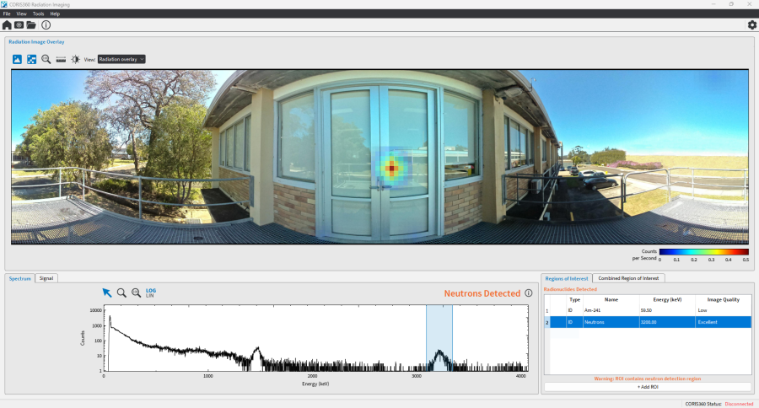Click the radiation hotspot on the door
Screen dimensions: 759x408
pyautogui.click(x=391, y=169)
